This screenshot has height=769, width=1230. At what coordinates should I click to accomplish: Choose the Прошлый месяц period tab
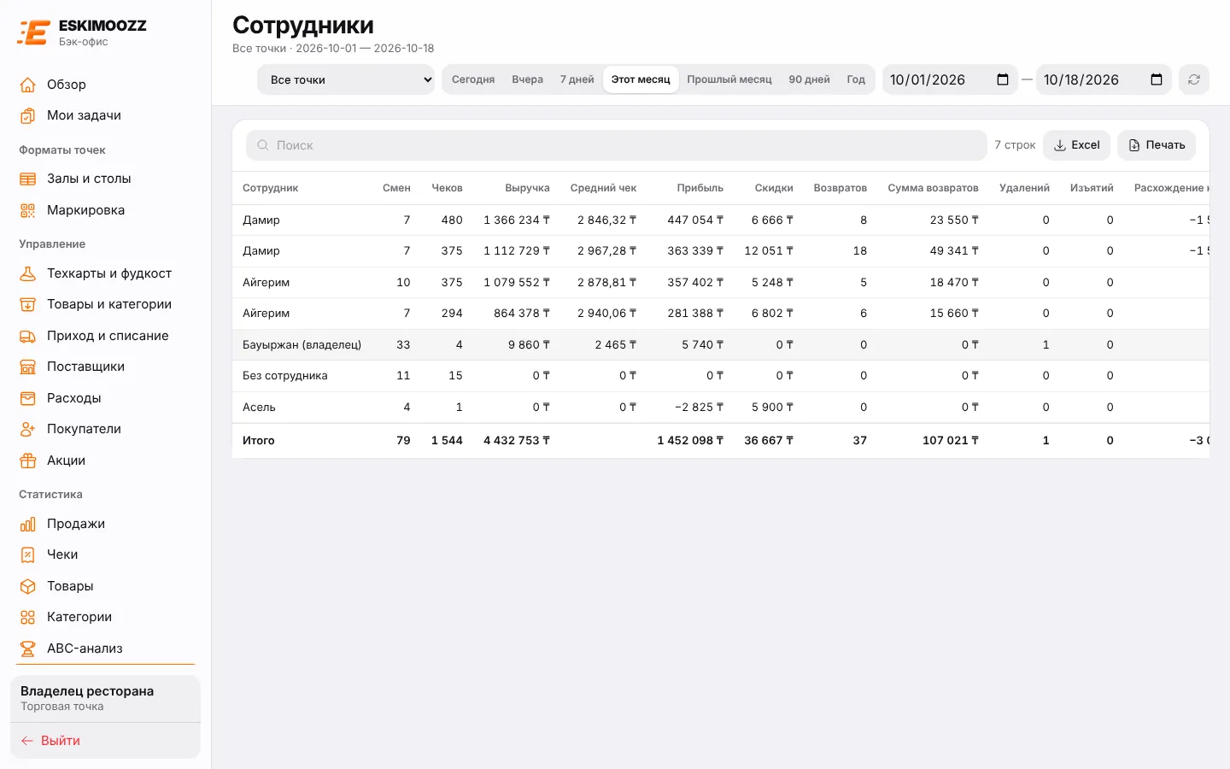(x=729, y=79)
